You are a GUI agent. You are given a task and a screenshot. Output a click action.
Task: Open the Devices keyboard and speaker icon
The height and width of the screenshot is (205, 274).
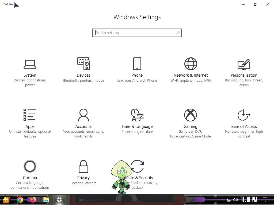pyautogui.click(x=83, y=64)
